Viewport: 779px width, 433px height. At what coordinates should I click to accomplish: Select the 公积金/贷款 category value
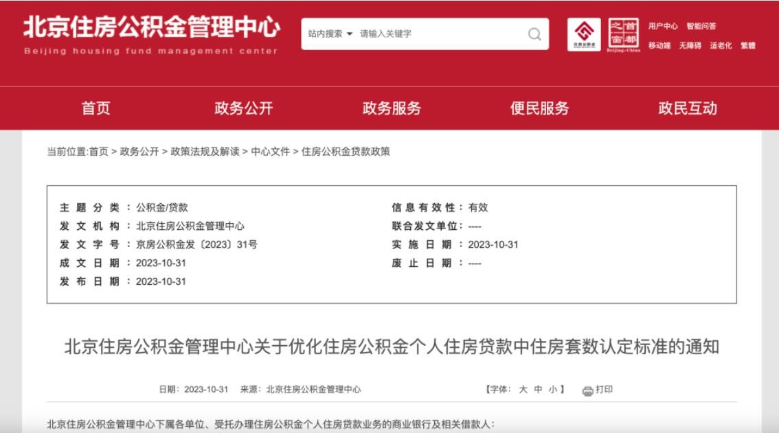click(x=162, y=207)
